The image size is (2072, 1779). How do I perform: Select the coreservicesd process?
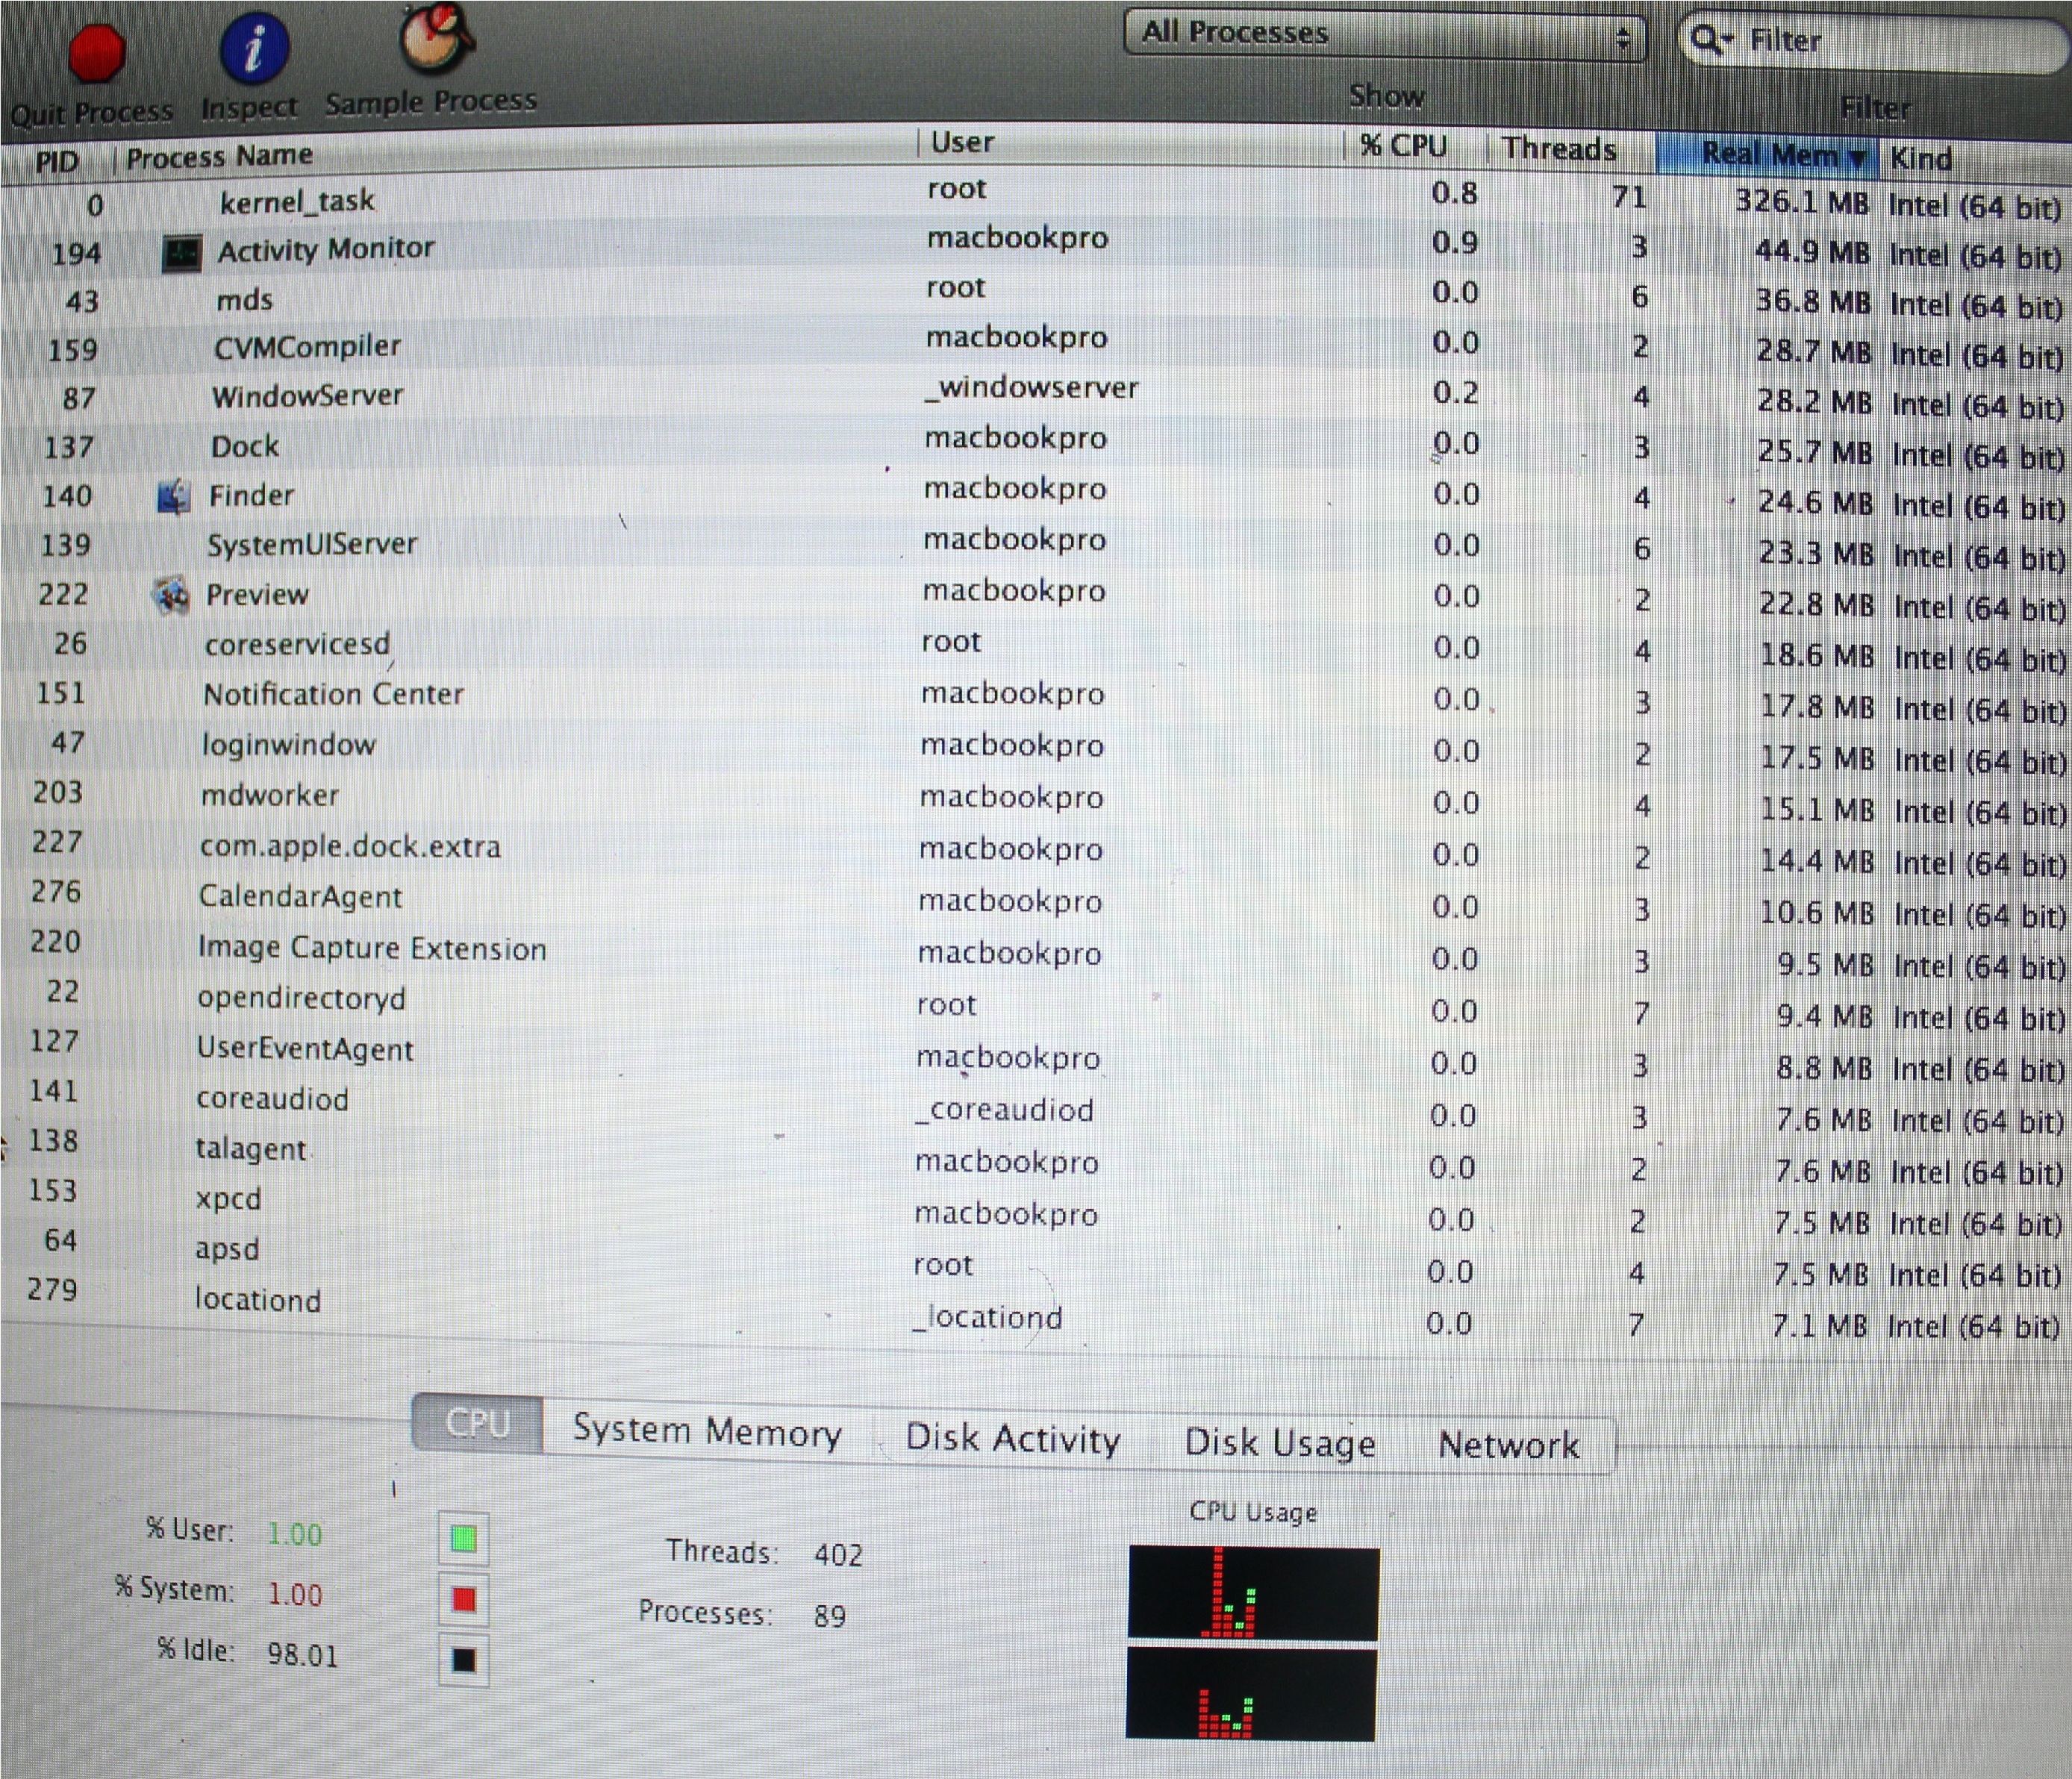297,644
